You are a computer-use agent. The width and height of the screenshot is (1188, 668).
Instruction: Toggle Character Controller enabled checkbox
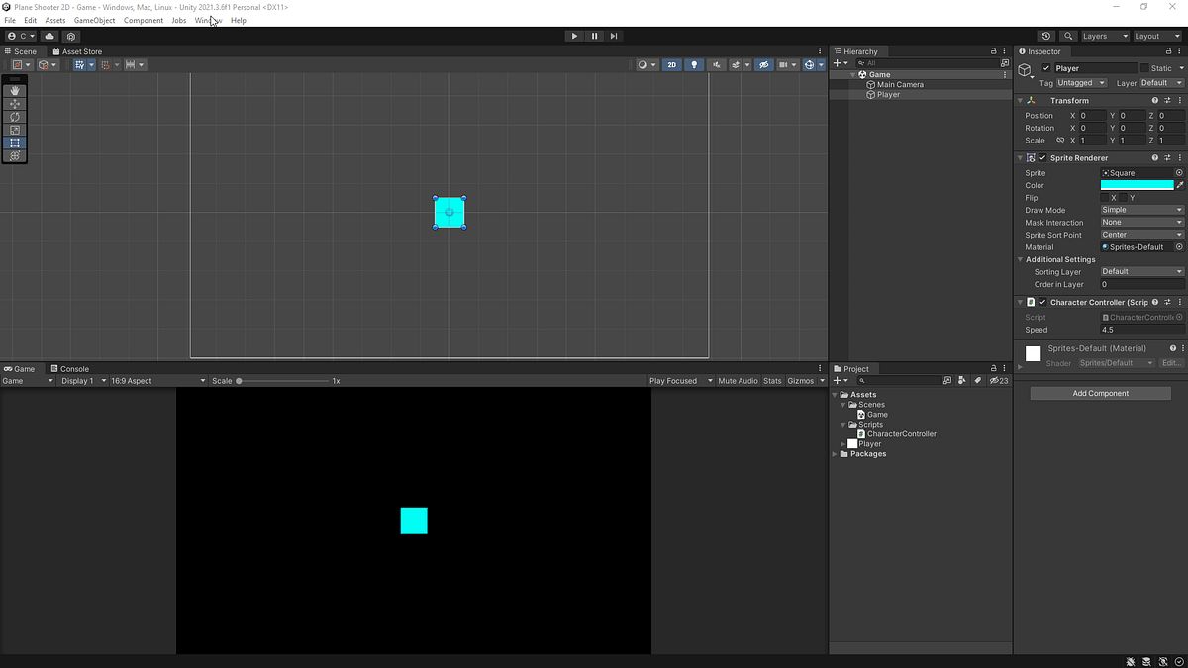point(1042,302)
